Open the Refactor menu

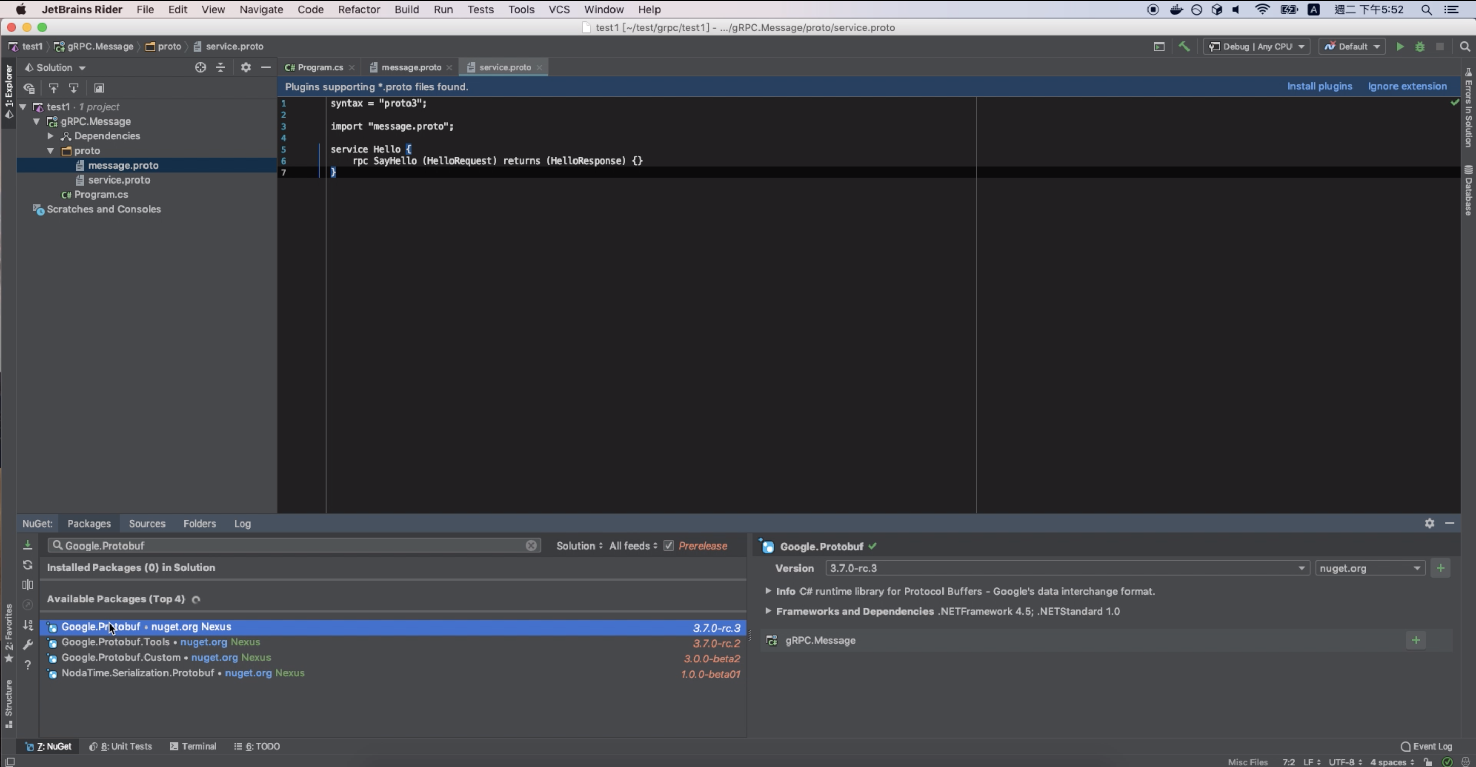click(359, 10)
